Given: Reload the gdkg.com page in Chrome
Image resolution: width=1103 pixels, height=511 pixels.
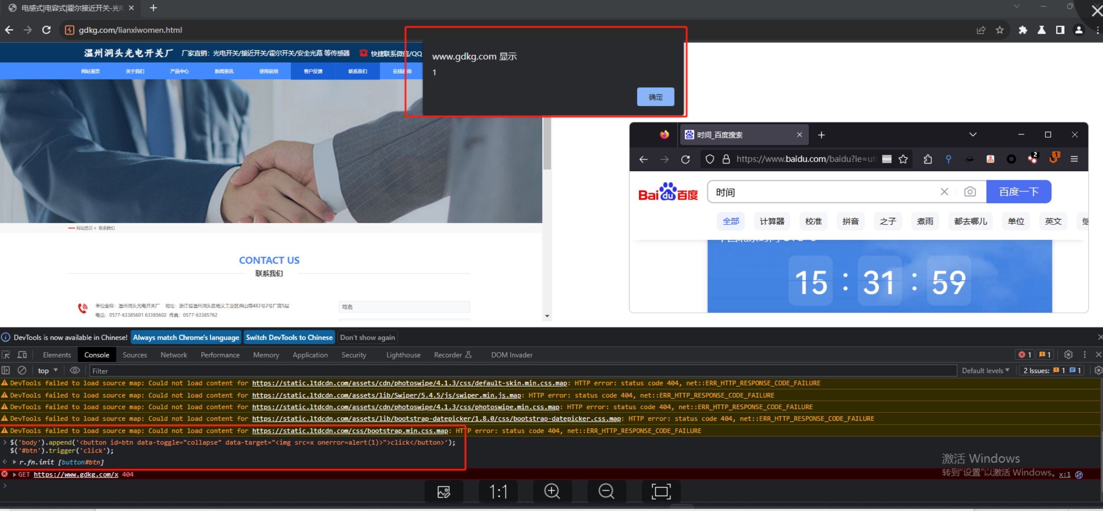Looking at the screenshot, I should click(x=46, y=30).
